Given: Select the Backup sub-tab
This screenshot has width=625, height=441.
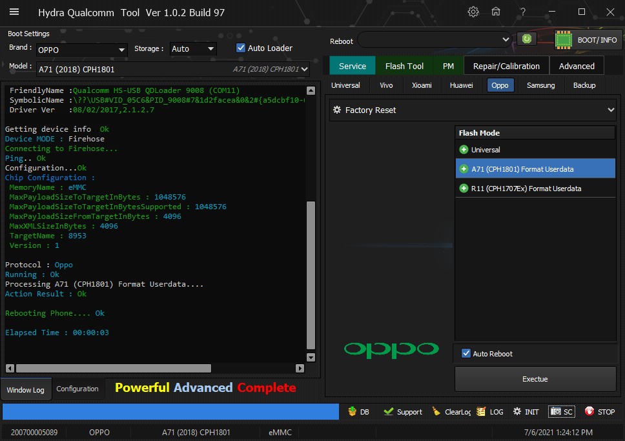Looking at the screenshot, I should [584, 85].
